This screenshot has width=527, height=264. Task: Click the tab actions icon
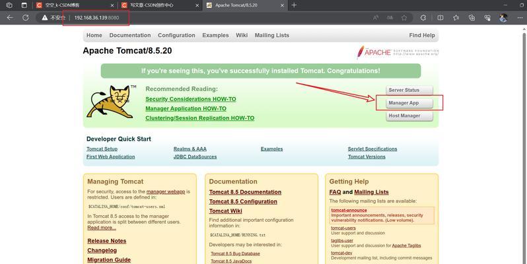24,5
